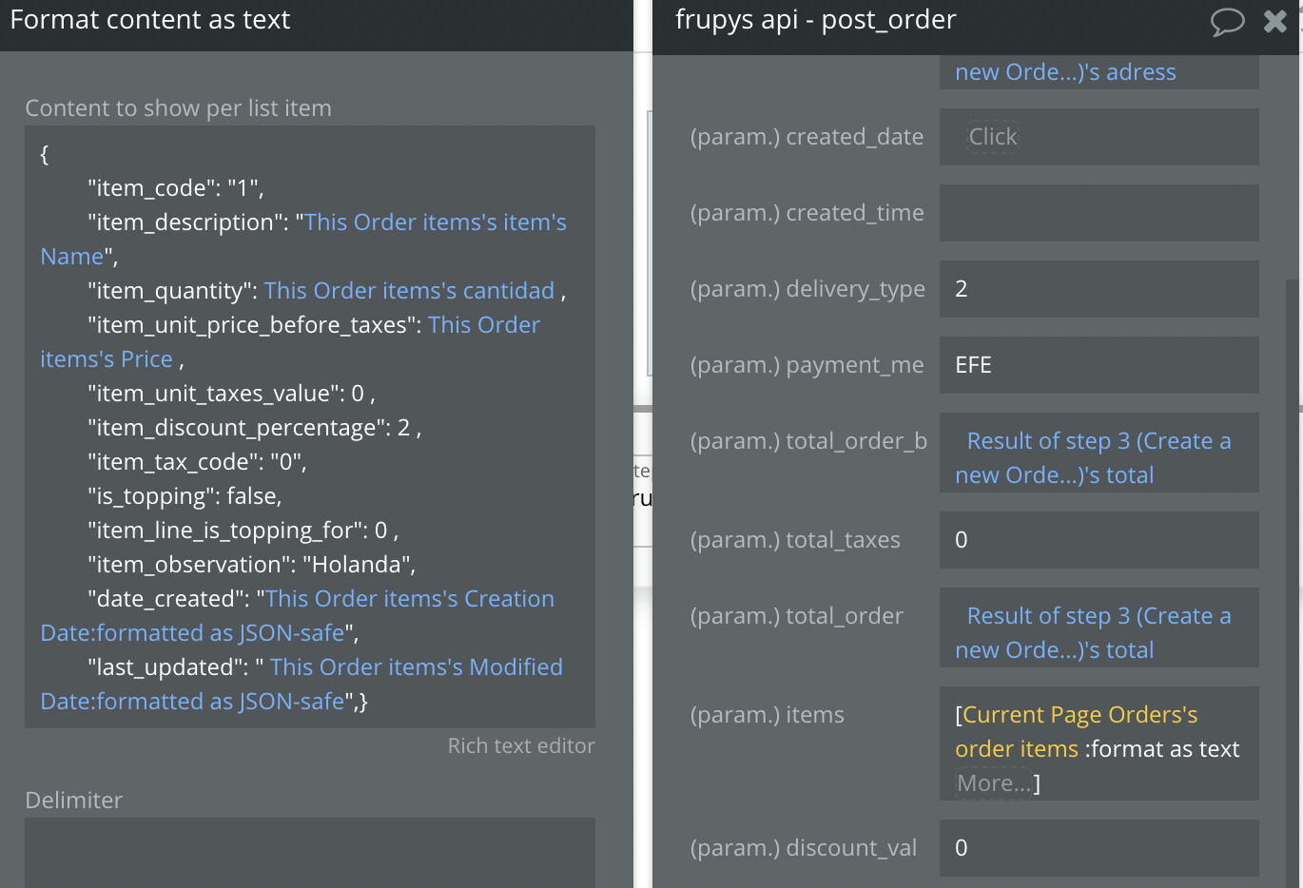Select Result of step 3's total for total_order
This screenshot has height=888, width=1303.
point(1097,632)
